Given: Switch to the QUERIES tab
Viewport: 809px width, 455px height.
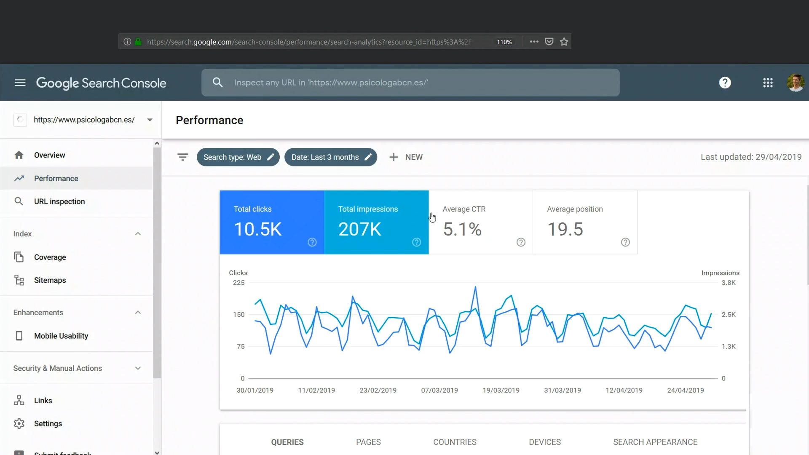Looking at the screenshot, I should coord(287,442).
